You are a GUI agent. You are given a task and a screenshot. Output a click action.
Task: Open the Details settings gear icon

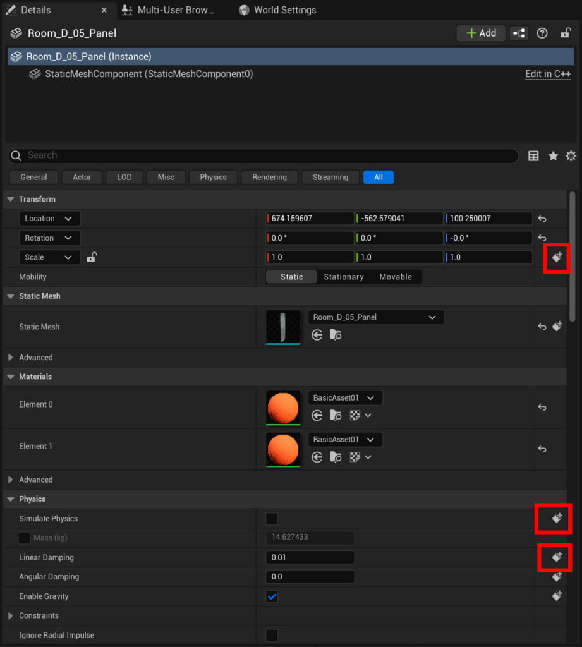571,156
